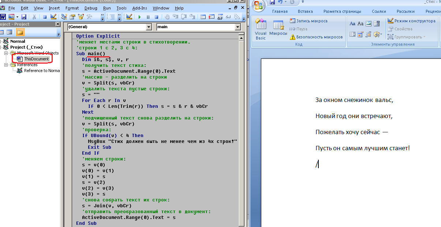This screenshot has width=441, height=227.
Task: Open the Undo history dropdown in Word
Action: pos(285,2)
